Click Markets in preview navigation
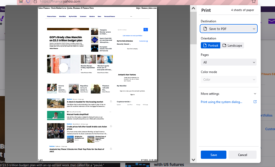 (x=92, y=16)
